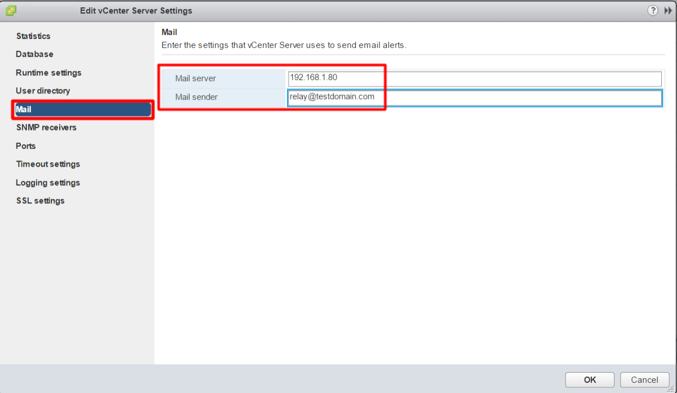The width and height of the screenshot is (677, 393).
Task: Confirm settings with the OK button
Action: tap(589, 379)
